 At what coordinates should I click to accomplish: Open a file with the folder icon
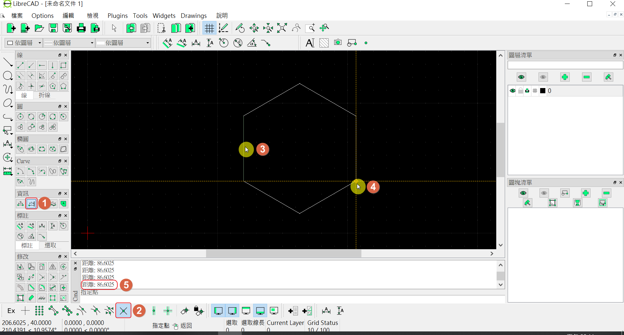point(39,28)
